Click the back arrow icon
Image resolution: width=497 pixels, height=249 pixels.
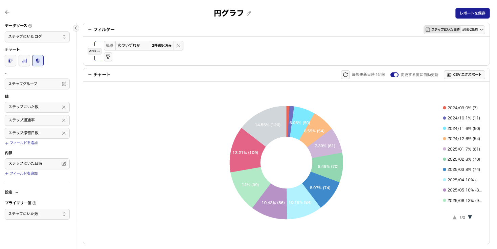[x=7, y=12]
